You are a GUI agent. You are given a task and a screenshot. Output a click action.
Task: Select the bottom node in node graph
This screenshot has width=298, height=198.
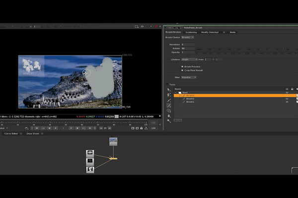pyautogui.click(x=90, y=170)
